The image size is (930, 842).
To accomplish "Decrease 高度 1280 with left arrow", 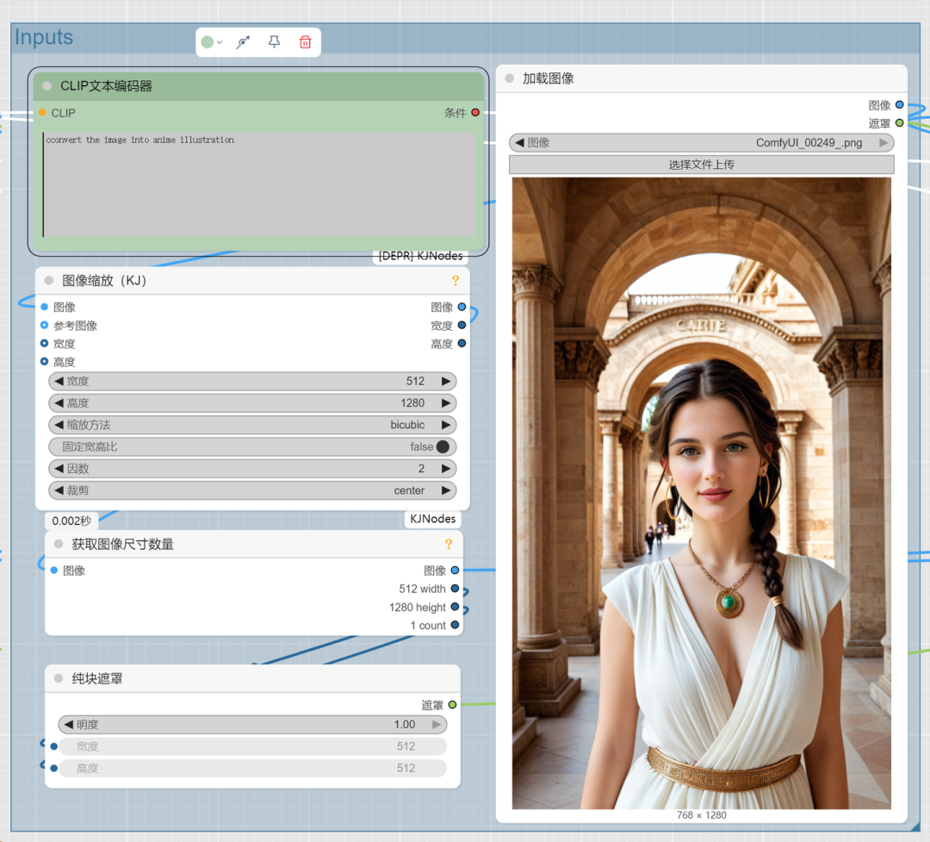I will click(x=59, y=403).
